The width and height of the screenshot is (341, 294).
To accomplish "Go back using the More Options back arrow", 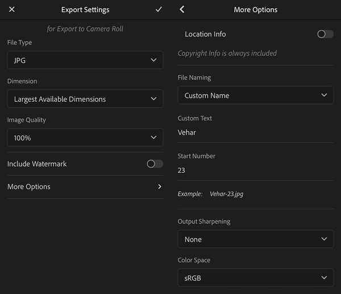I will point(182,9).
